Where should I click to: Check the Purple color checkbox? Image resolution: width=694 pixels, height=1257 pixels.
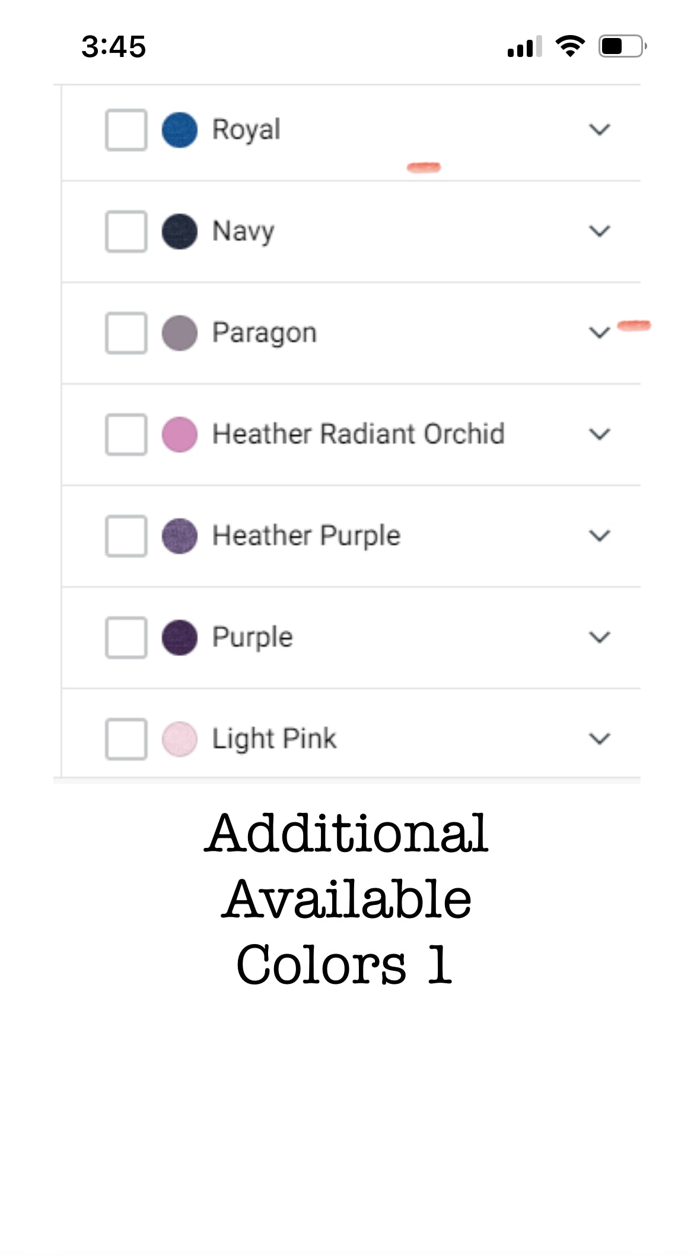point(126,637)
